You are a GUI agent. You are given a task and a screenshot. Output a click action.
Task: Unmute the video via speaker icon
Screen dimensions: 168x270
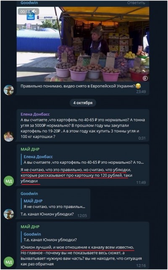point(34,11)
